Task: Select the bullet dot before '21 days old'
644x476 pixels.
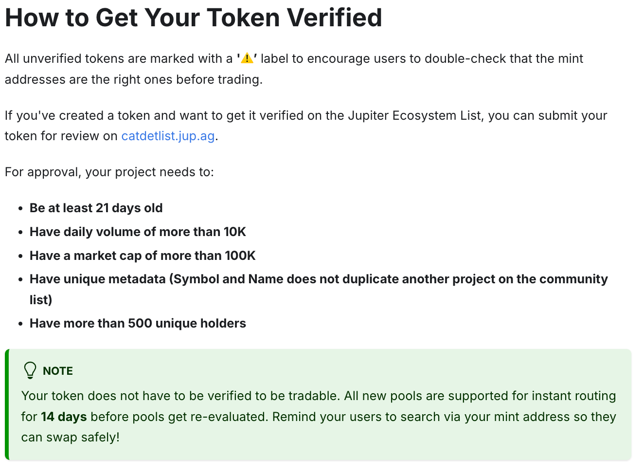Action: (20, 208)
